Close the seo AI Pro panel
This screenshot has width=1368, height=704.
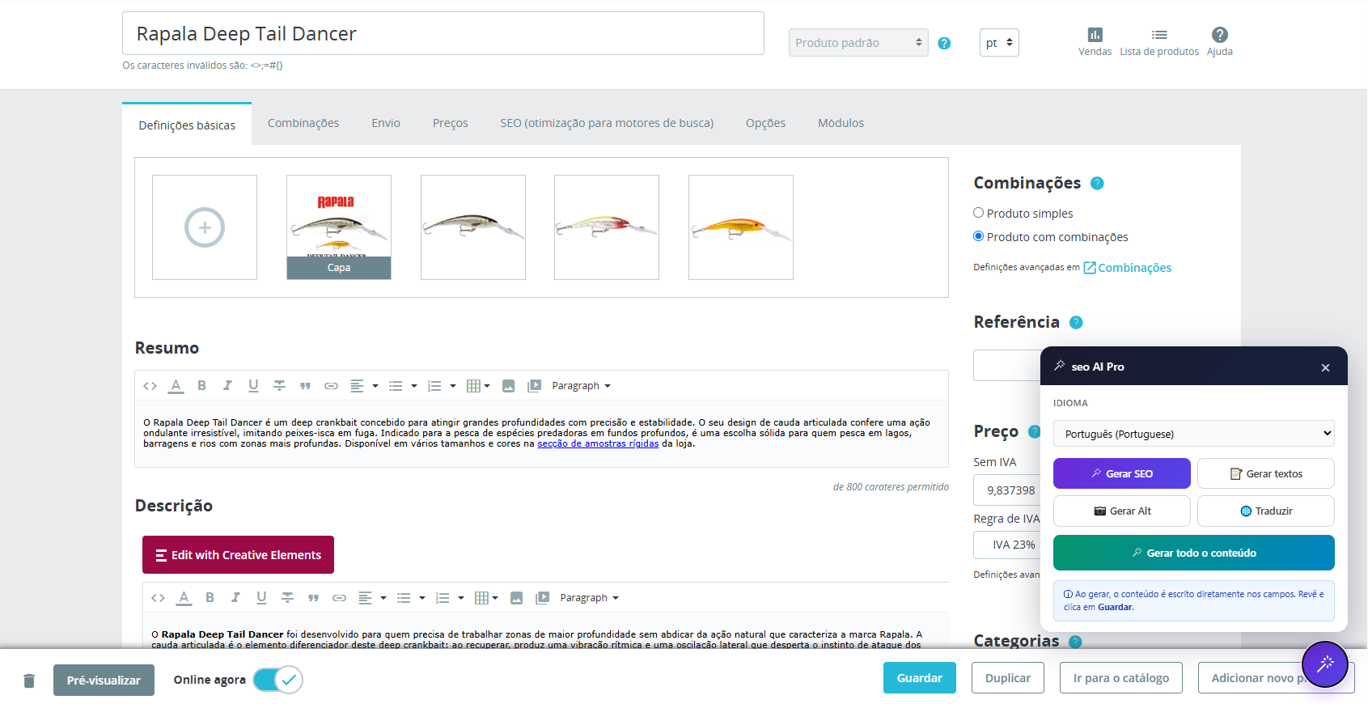coord(1325,367)
